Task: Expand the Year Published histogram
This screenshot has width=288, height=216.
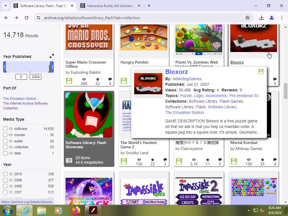Action: point(52,56)
